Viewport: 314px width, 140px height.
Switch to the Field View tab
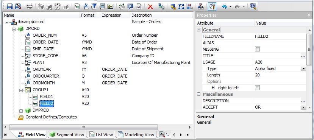point(32,135)
